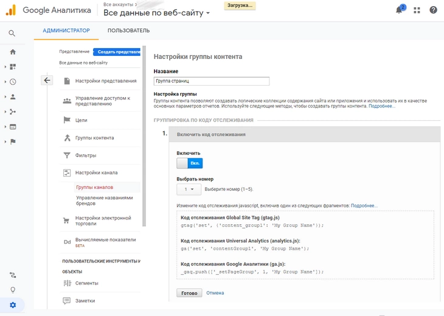Open the Customization dashboards icon in sidebar

[x=13, y=67]
